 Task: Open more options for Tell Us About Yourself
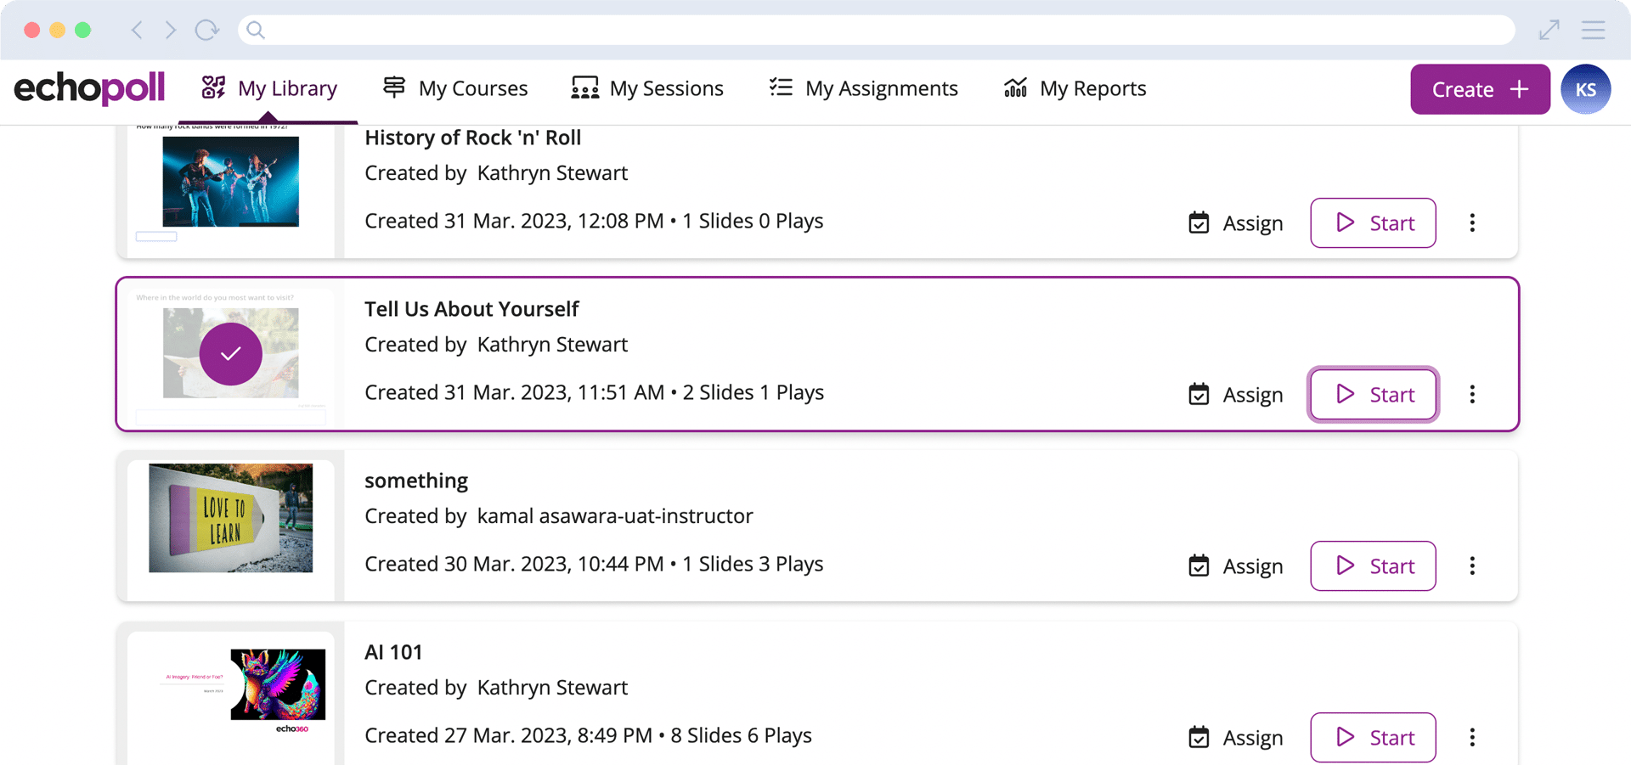1472,394
